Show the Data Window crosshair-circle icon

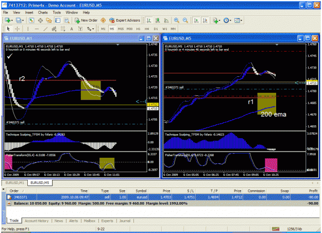[41, 20]
